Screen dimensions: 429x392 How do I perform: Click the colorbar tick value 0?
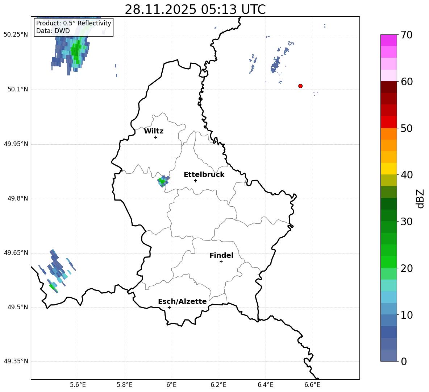pyautogui.click(x=404, y=361)
